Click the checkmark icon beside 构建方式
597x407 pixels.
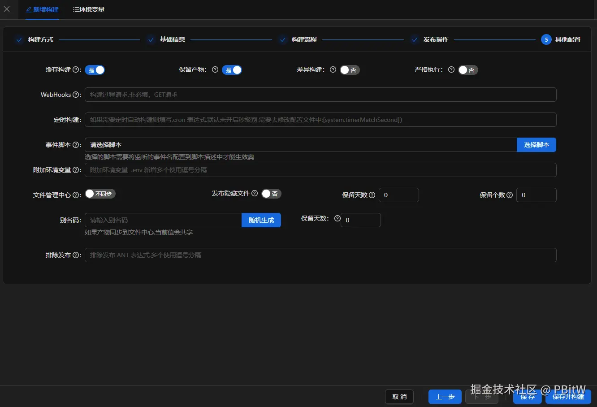19,39
